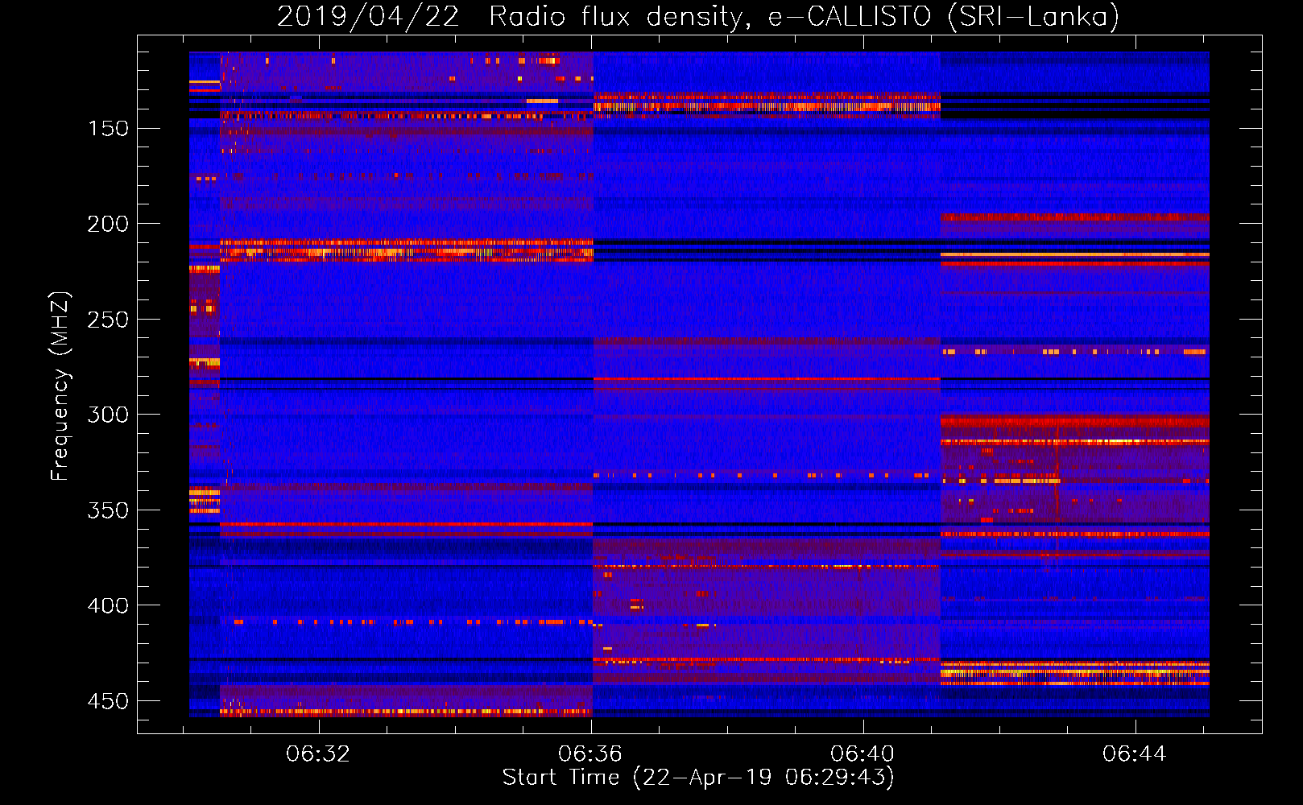The height and width of the screenshot is (805, 1303).
Task: Click the 06:32 time tick label
Action: (318, 754)
